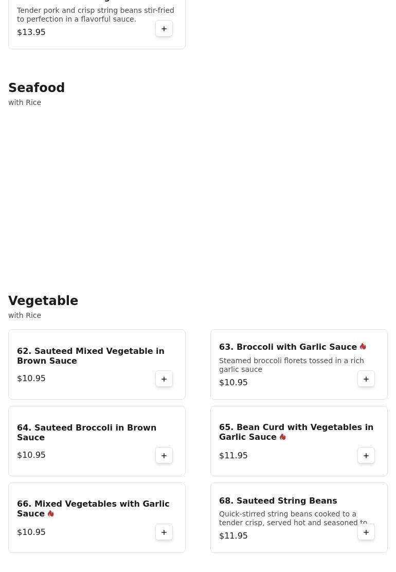Click spicy flame icon on Mixed Vegetables item
Screen dimensions: 396x572
click(x=51, y=514)
